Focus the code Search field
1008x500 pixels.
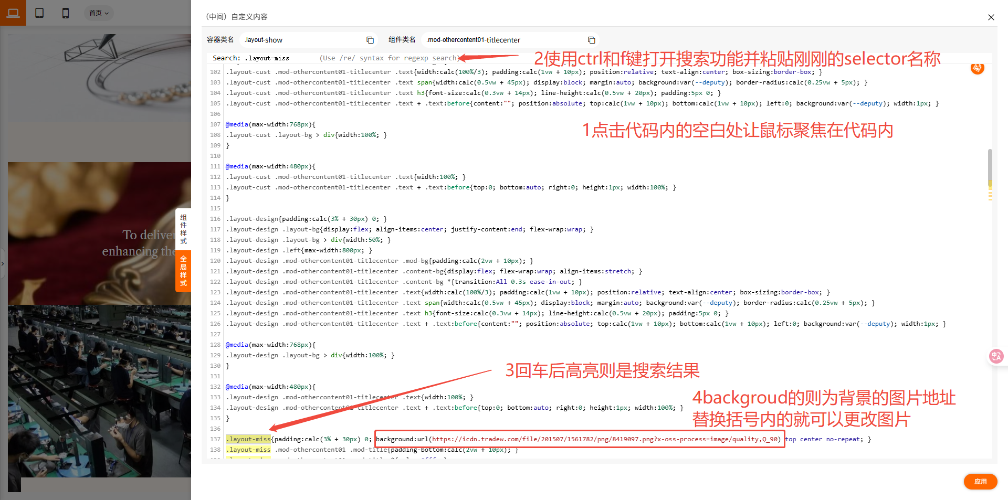(278, 58)
